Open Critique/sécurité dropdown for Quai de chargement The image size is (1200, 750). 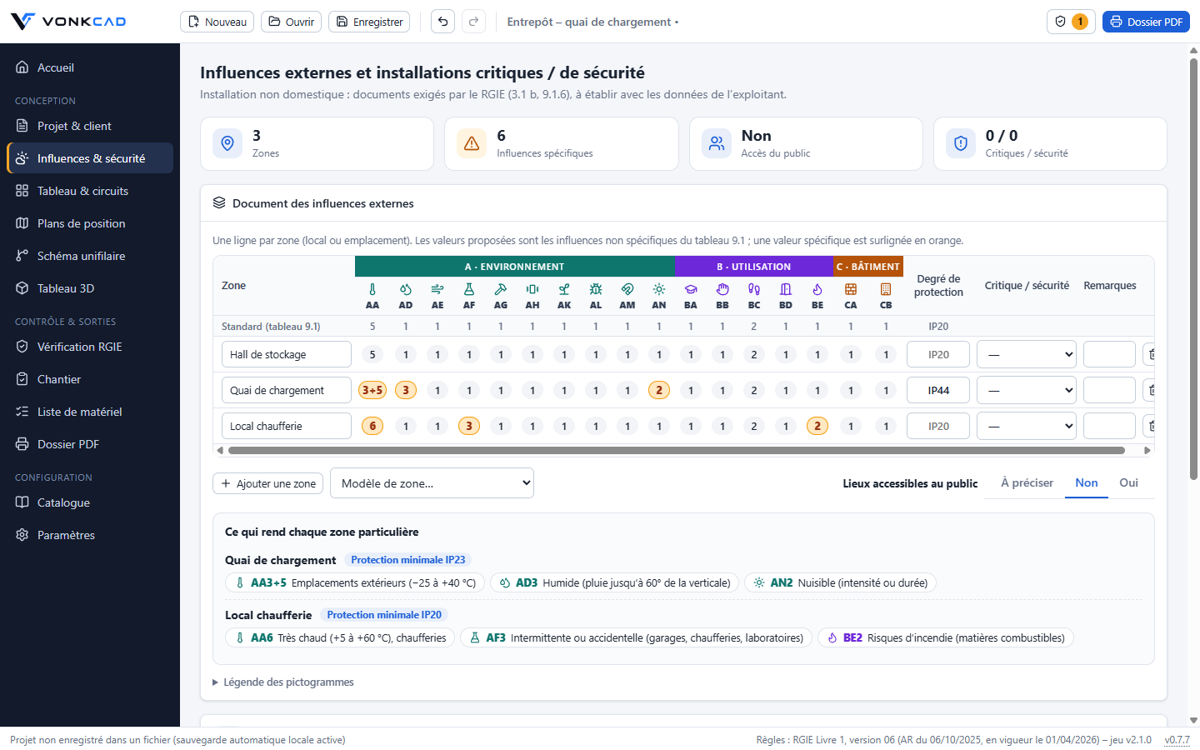click(1027, 390)
